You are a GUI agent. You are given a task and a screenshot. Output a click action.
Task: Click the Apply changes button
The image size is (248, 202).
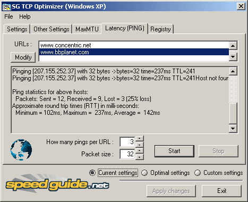171,191
